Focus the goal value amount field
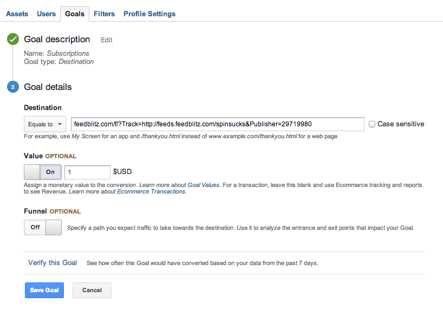The image size is (443, 309). point(87,172)
